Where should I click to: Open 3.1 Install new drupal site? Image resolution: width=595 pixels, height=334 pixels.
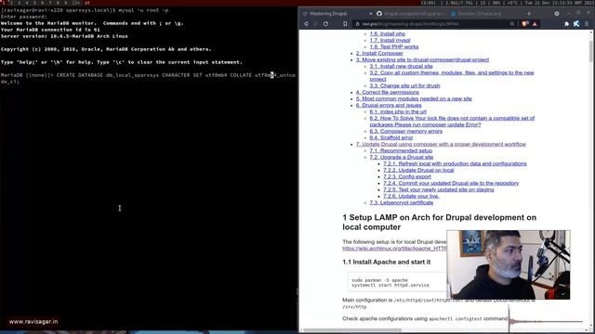point(401,66)
